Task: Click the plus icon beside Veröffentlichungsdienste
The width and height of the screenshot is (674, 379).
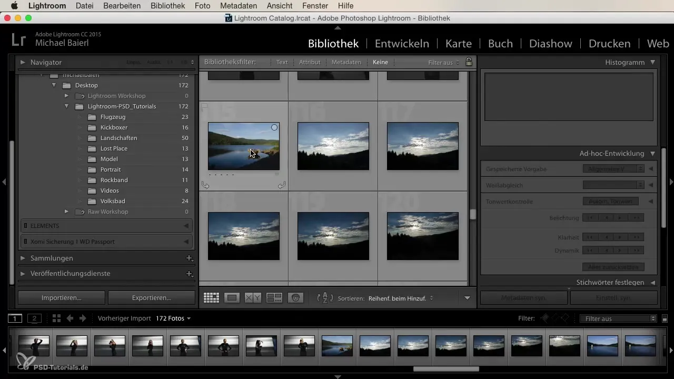Action: [189, 274]
